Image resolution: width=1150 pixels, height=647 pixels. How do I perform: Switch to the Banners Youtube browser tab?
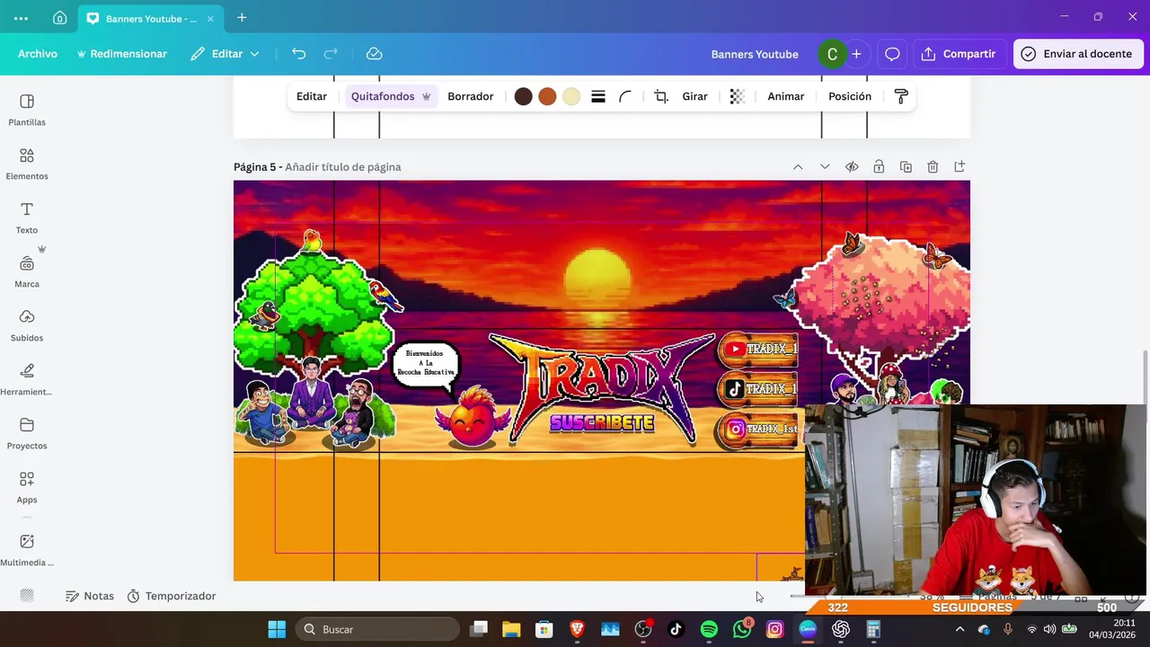pos(151,18)
